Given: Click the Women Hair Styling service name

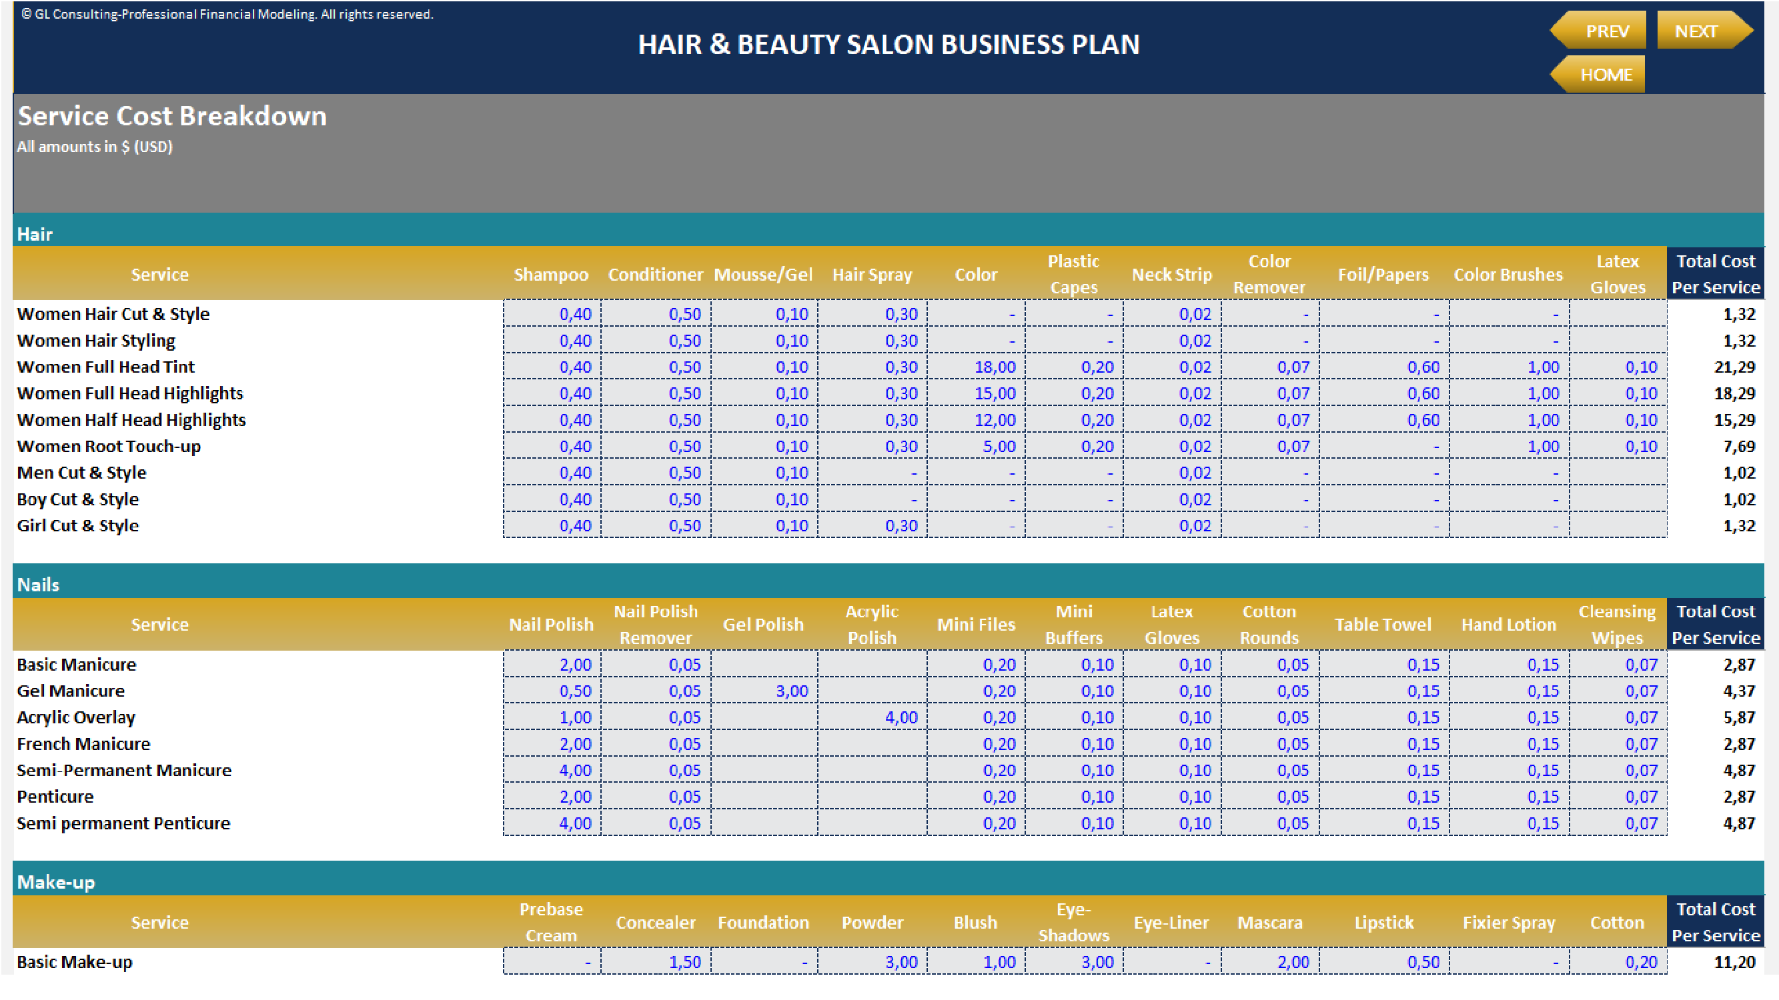Looking at the screenshot, I should pyautogui.click(x=96, y=341).
